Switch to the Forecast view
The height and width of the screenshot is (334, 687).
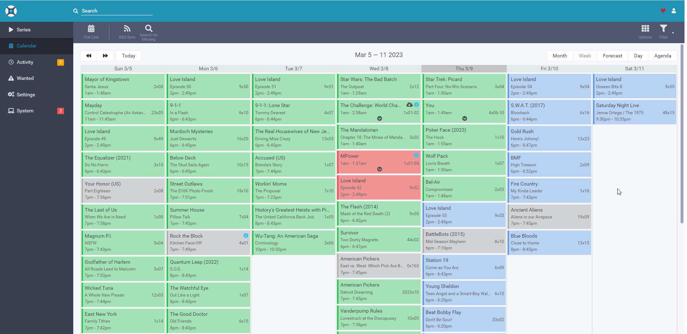(x=612, y=56)
